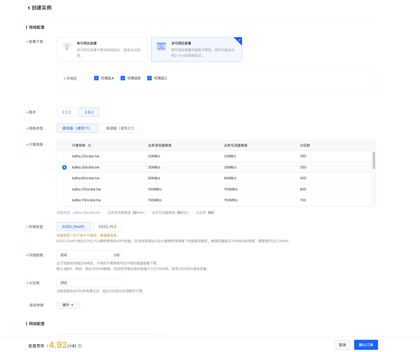420x352 pixels.
Task: Toggle the 可用区B checkbox
Action: coord(123,78)
